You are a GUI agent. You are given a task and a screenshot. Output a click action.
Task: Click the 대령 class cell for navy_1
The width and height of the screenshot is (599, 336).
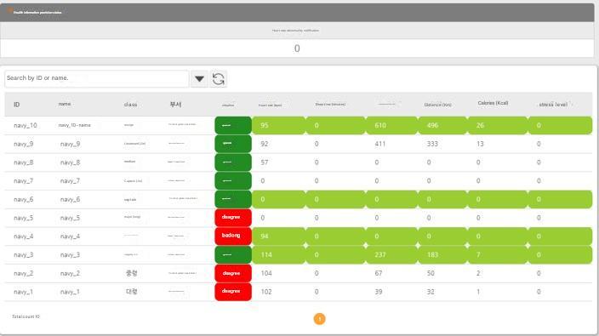[131, 292]
